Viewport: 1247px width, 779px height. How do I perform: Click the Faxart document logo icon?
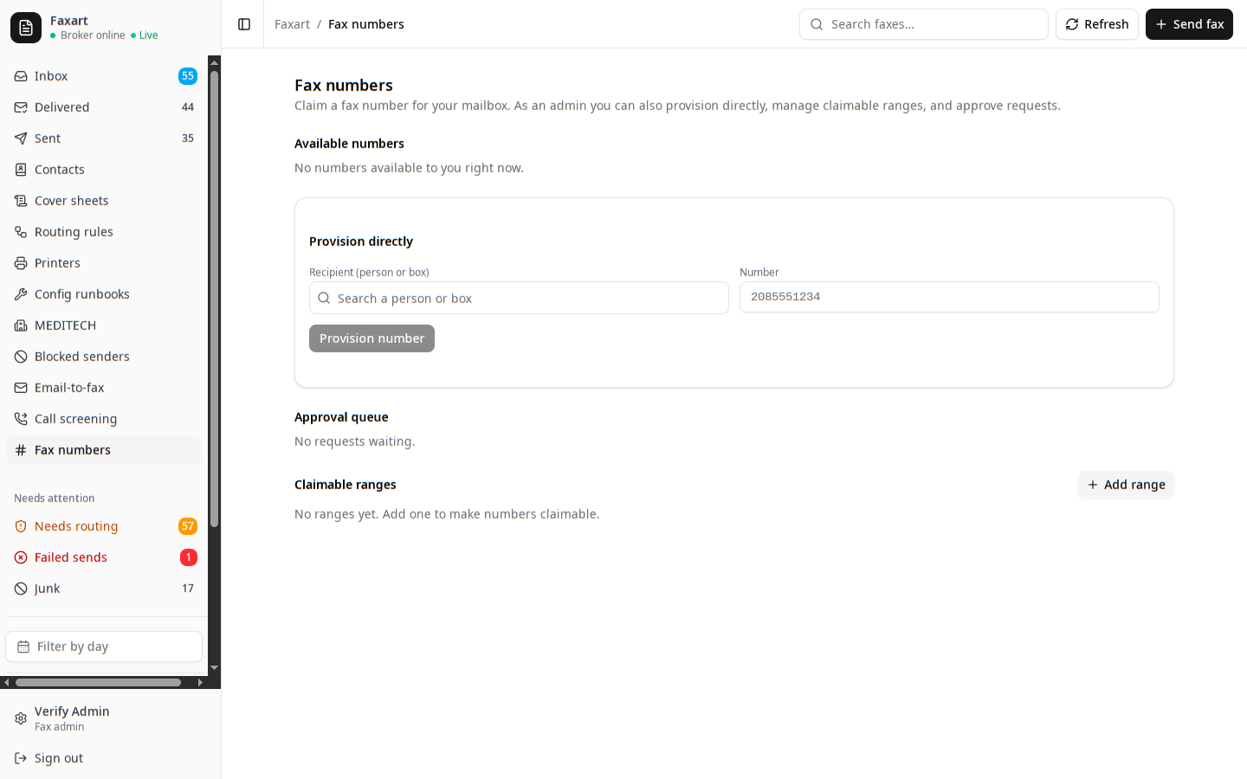tap(26, 28)
